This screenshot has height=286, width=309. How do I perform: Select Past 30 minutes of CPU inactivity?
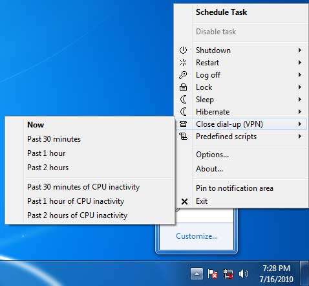click(x=83, y=187)
